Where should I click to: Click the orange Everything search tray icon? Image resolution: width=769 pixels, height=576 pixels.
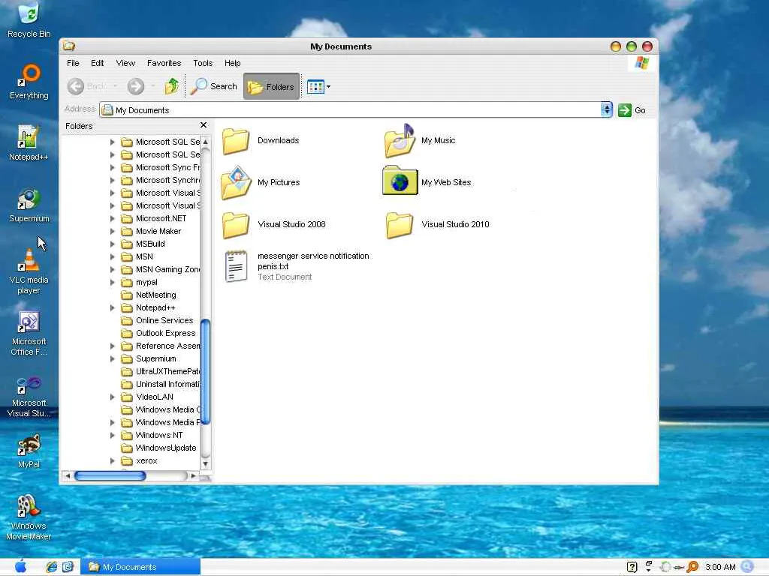pyautogui.click(x=692, y=567)
